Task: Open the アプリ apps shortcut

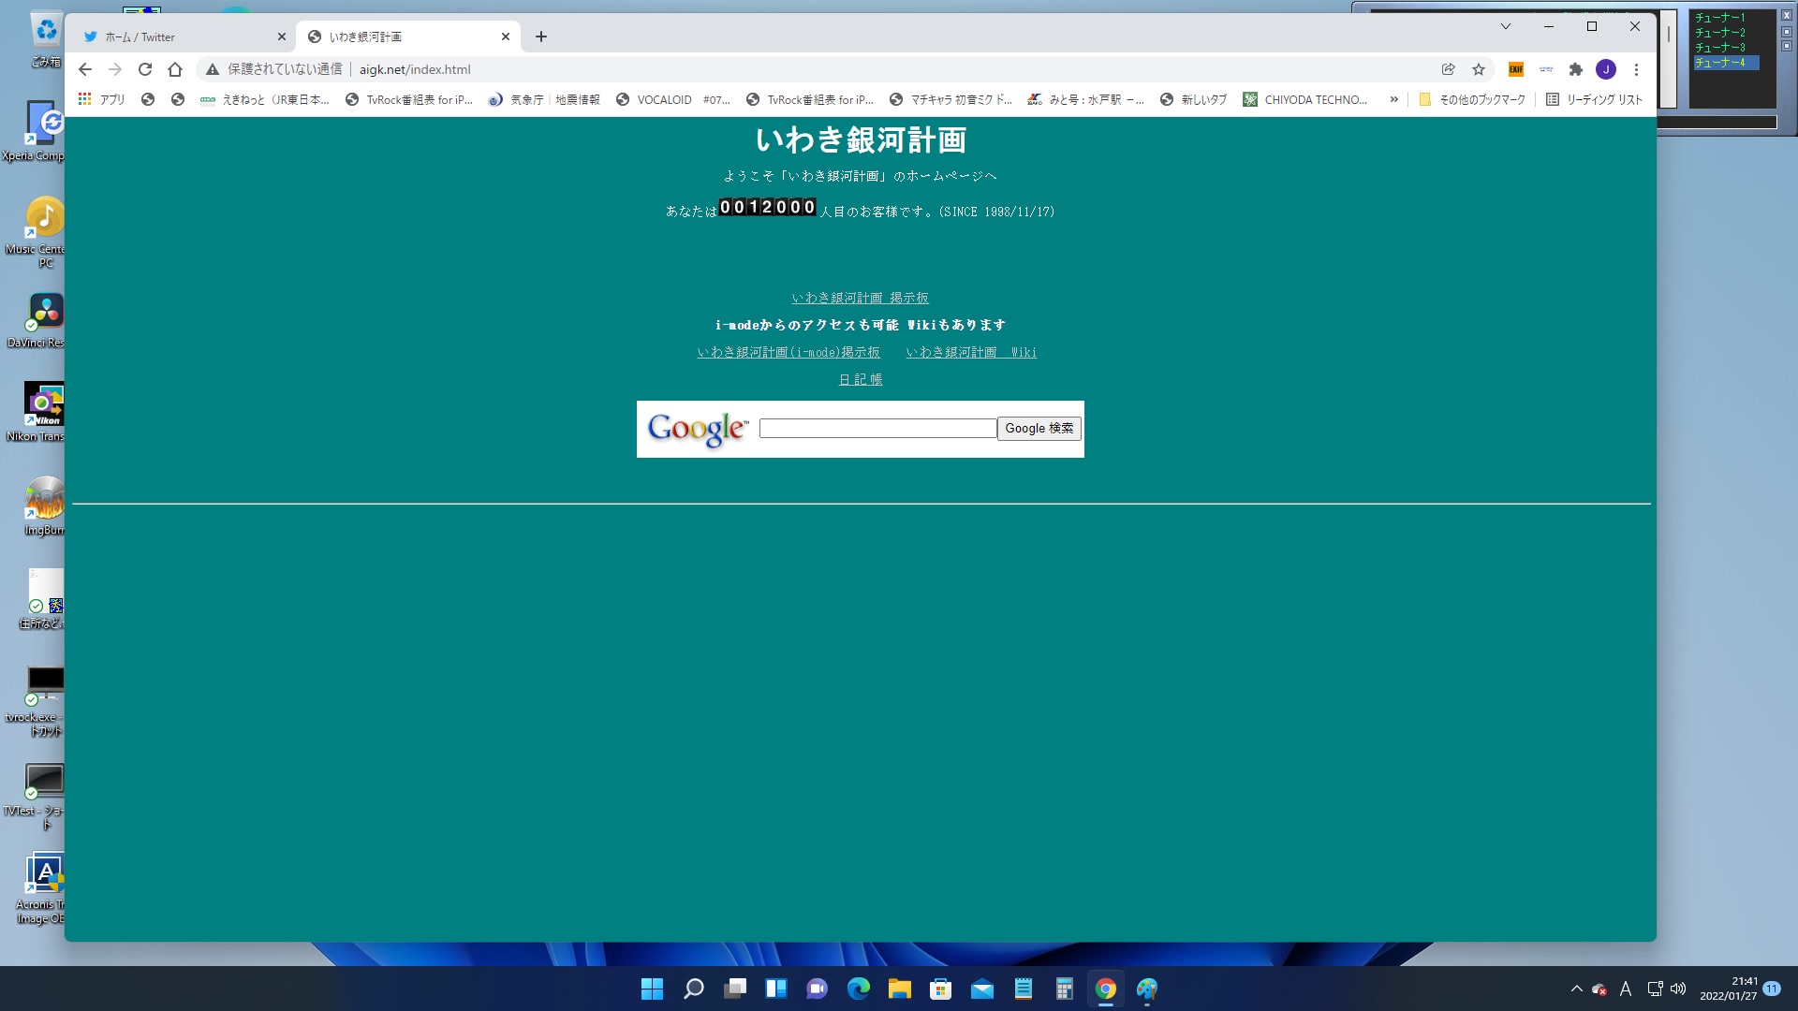Action: (x=102, y=99)
